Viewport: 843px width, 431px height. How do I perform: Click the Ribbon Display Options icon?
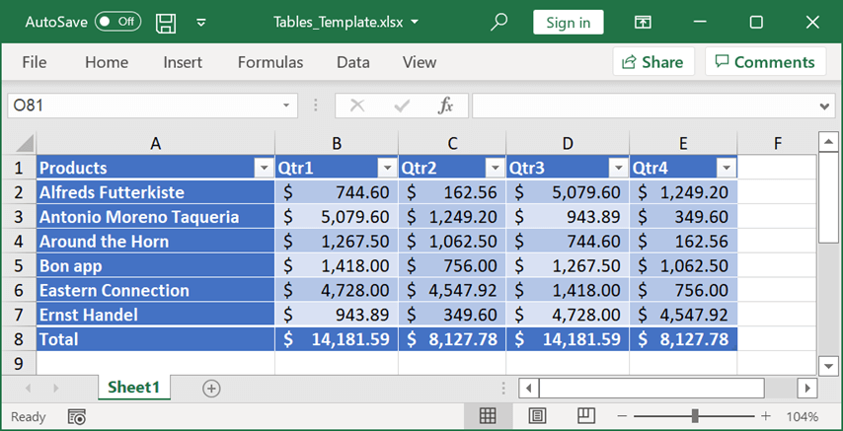pyautogui.click(x=643, y=22)
